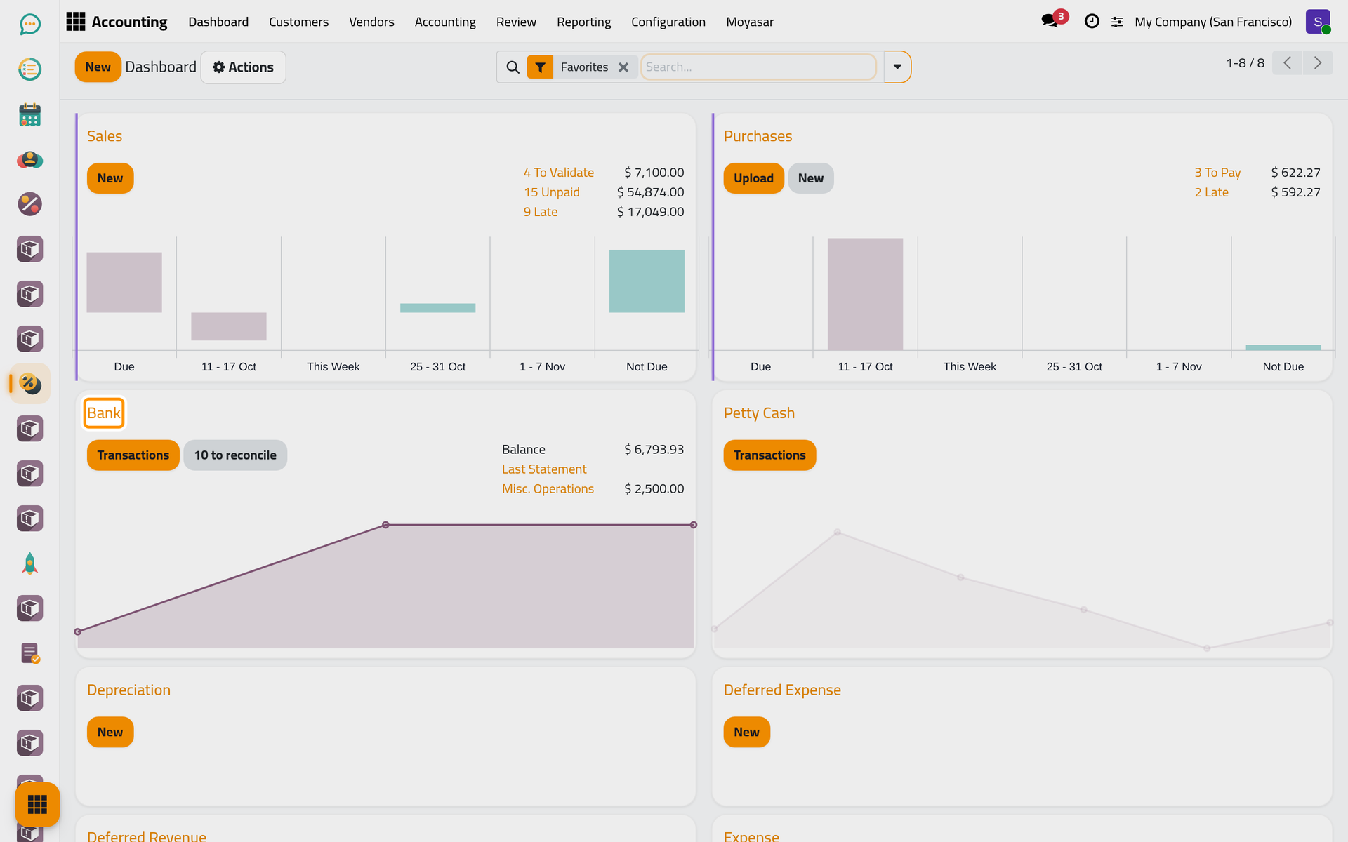This screenshot has width=1348, height=842.
Task: Toggle the search options dropdown caret
Action: tap(897, 67)
